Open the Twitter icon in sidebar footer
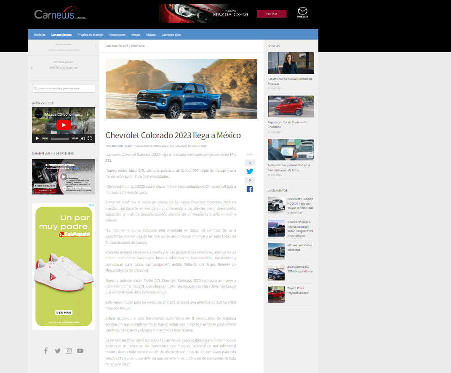Screen dimensions: 451x373 pos(58,351)
